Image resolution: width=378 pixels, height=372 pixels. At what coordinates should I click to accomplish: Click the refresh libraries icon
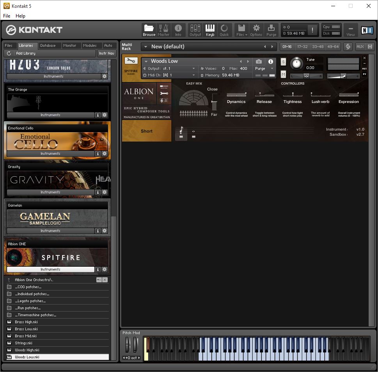pyautogui.click(x=9, y=53)
